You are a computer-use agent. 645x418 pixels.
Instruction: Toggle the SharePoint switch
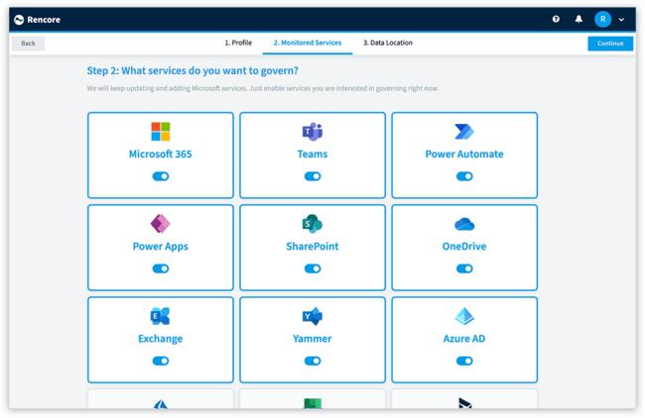click(313, 268)
